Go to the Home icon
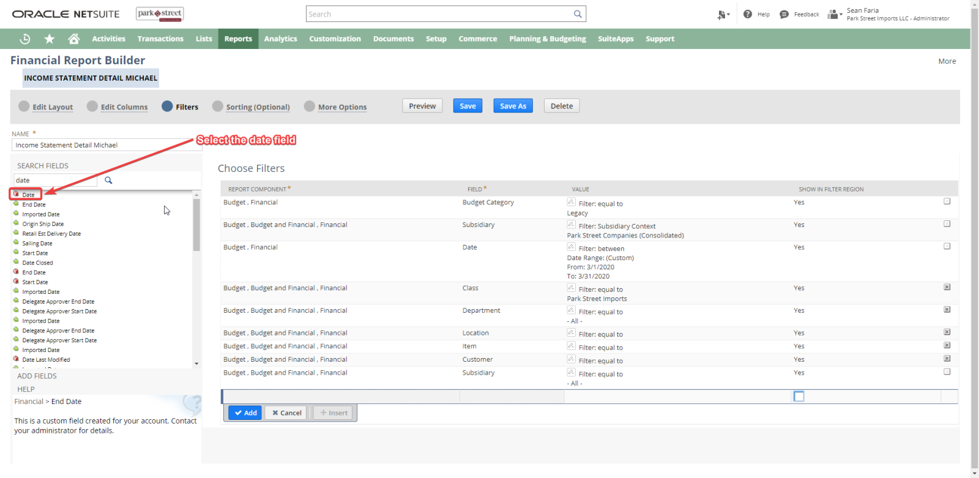The width and height of the screenshot is (979, 478). (x=74, y=39)
